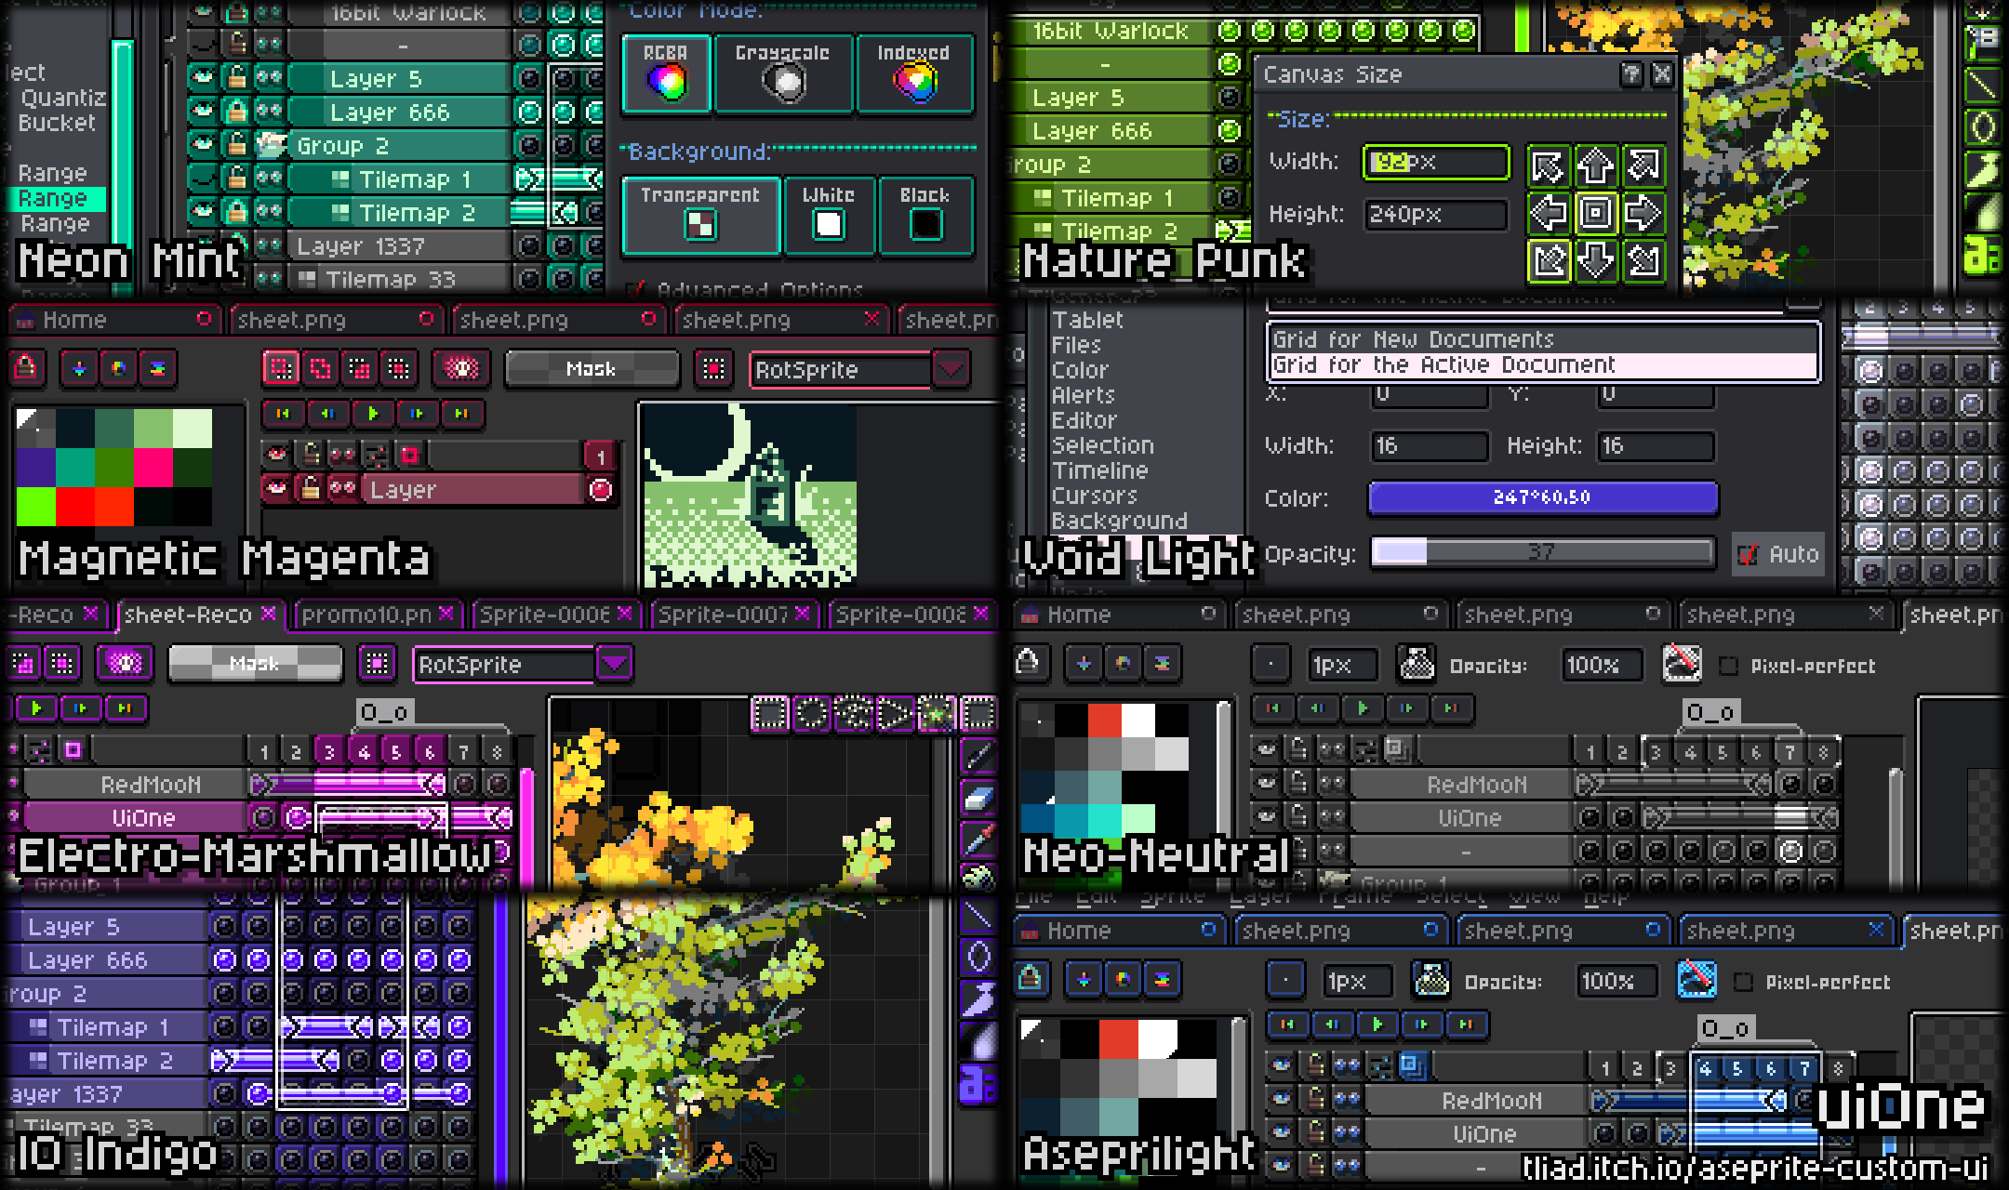
Task: Select the eyedropper tool in Electro-Marshmallow toolbar
Action: pyautogui.click(x=978, y=839)
